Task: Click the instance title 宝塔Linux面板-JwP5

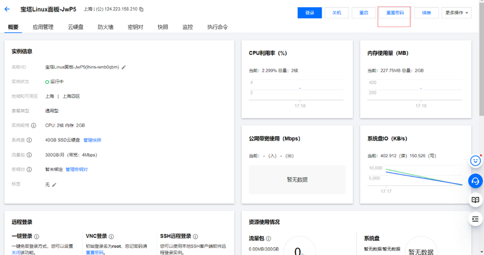Action: tap(49, 9)
